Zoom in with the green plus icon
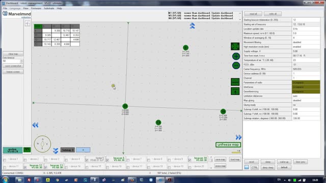 236,56
